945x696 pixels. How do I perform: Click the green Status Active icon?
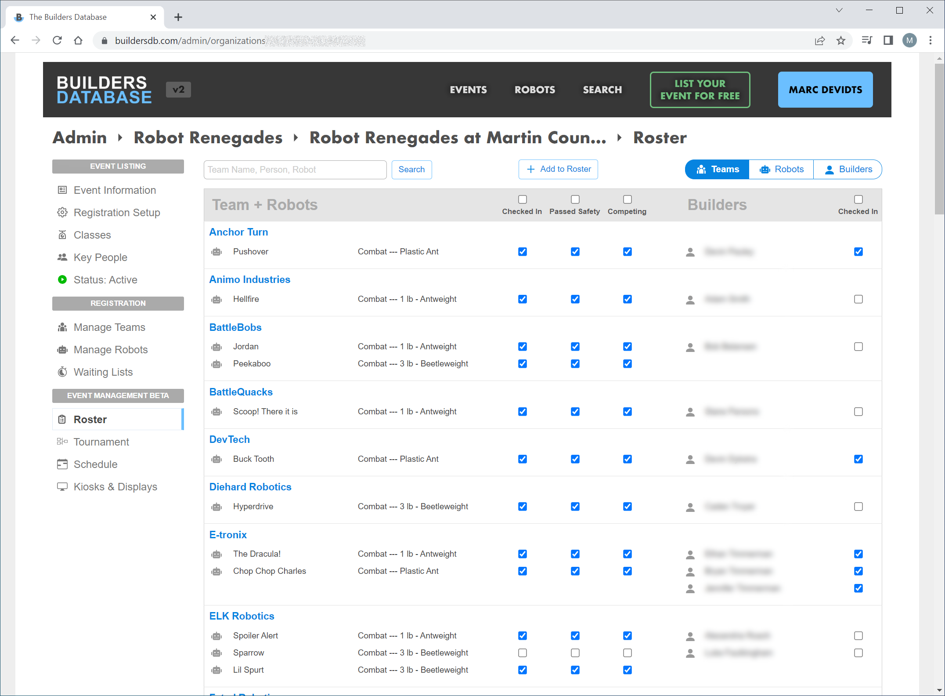click(x=62, y=279)
